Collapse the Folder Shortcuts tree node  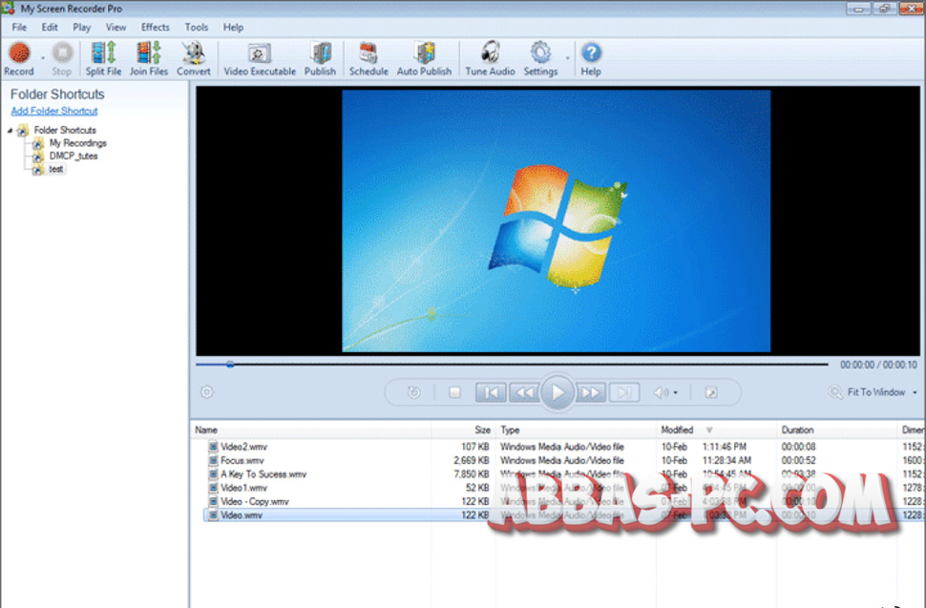point(9,129)
